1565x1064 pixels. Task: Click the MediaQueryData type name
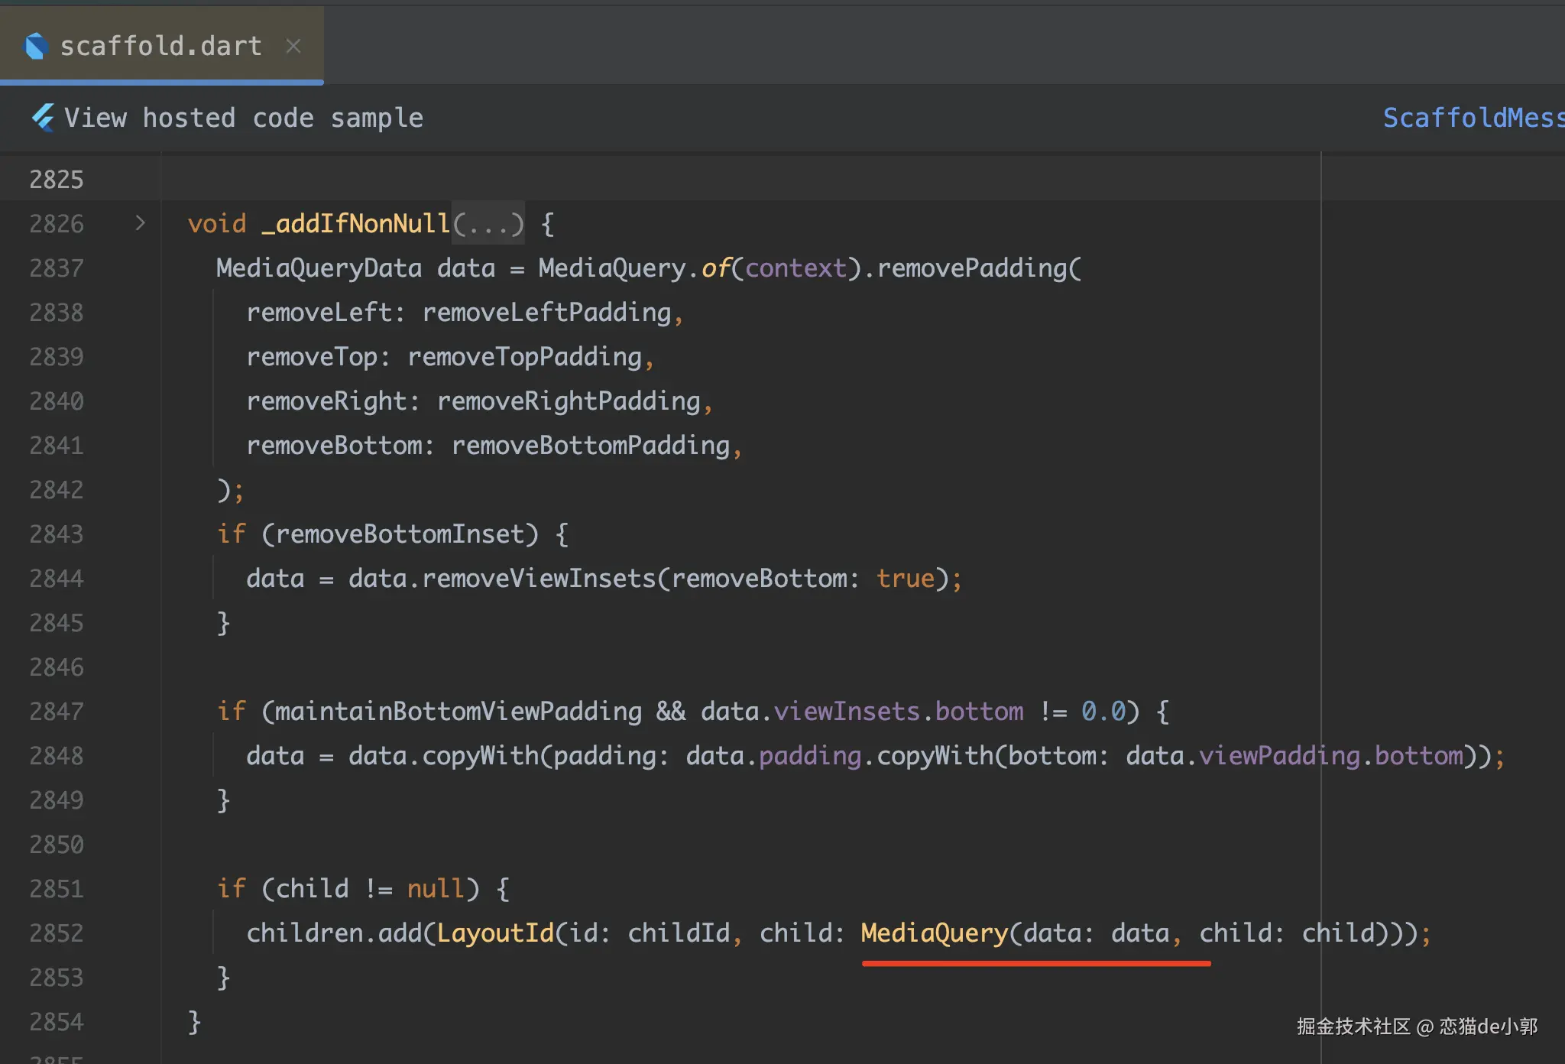(319, 268)
